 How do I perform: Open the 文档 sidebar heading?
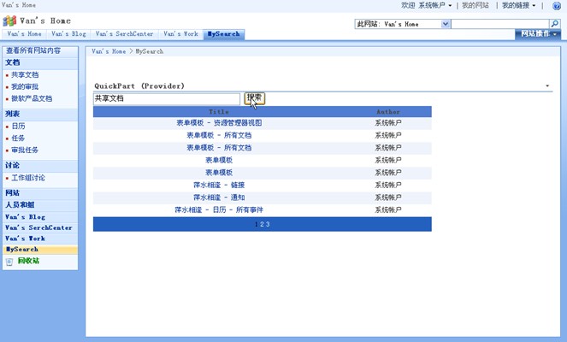pos(13,62)
